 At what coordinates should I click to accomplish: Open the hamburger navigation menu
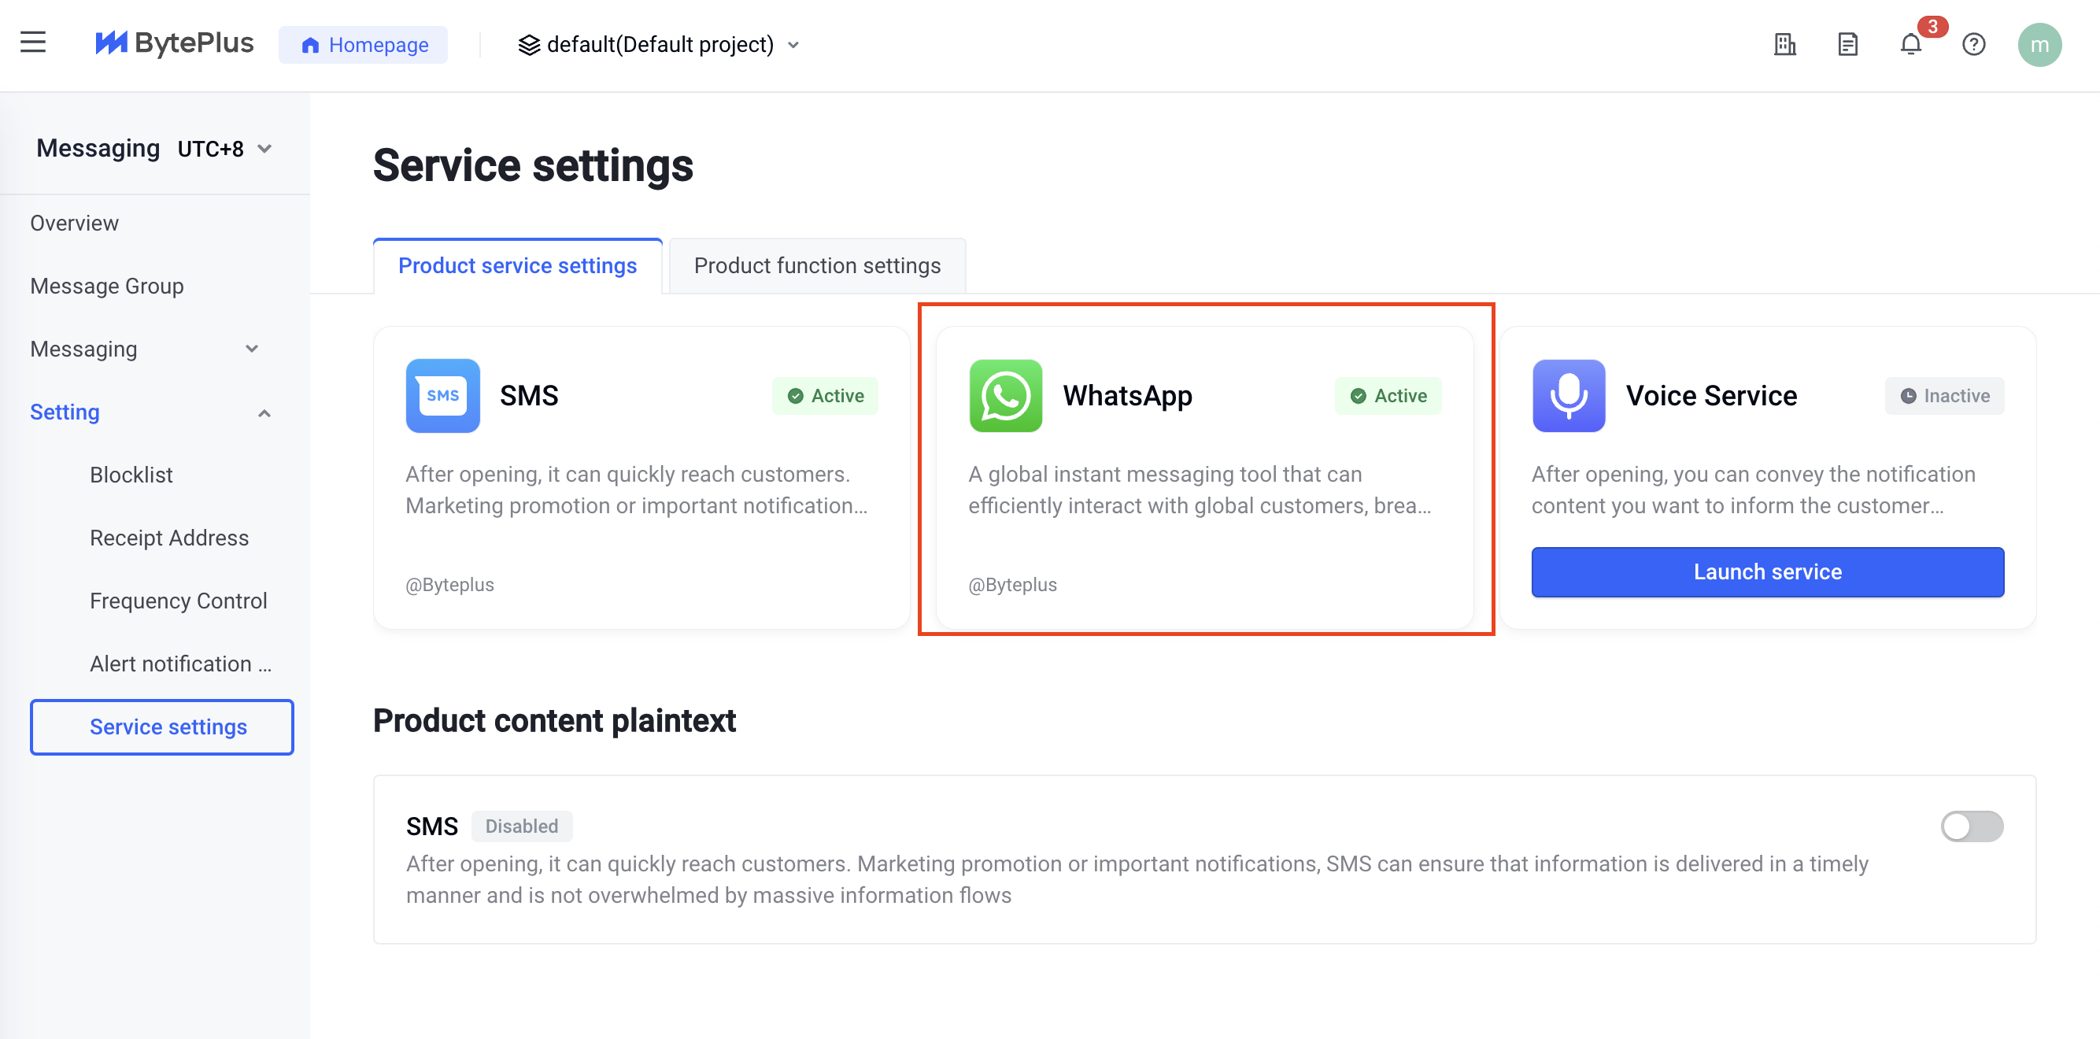32,43
